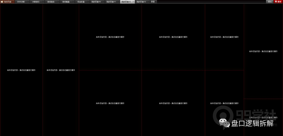Click the red 保存 save button
Image resolution: width=283 pixels, height=136 pixels.
[278, 2]
